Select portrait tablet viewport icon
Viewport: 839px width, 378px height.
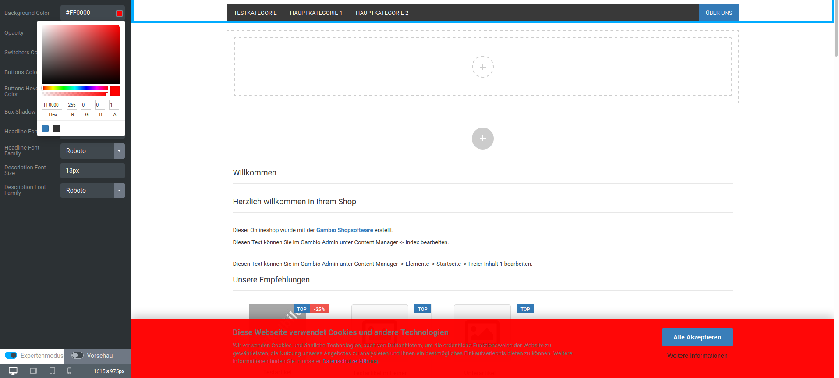pyautogui.click(x=52, y=371)
